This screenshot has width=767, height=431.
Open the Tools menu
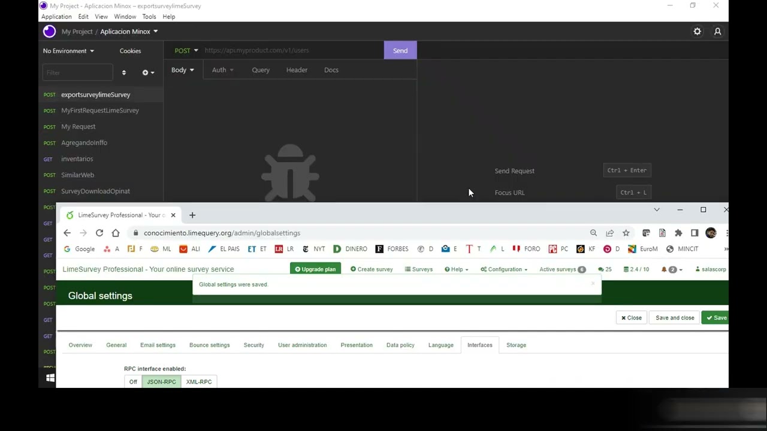[x=149, y=17]
